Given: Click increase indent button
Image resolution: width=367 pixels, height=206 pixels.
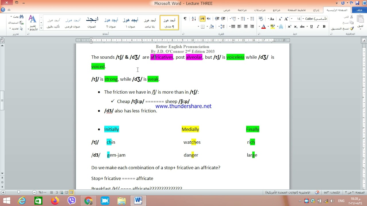Looking at the screenshot, I should pyautogui.click(x=217, y=19).
